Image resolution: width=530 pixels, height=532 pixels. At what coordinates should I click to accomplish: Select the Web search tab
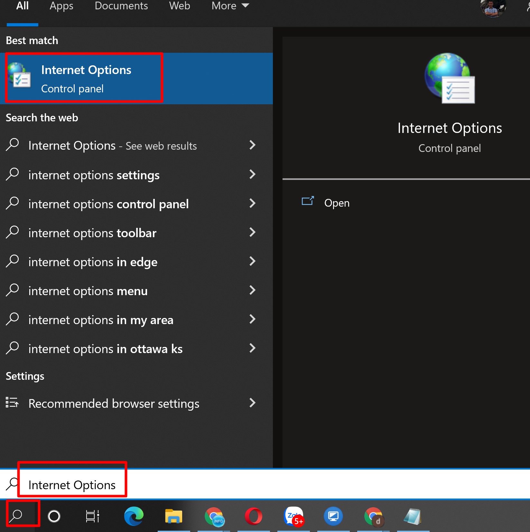pos(180,6)
